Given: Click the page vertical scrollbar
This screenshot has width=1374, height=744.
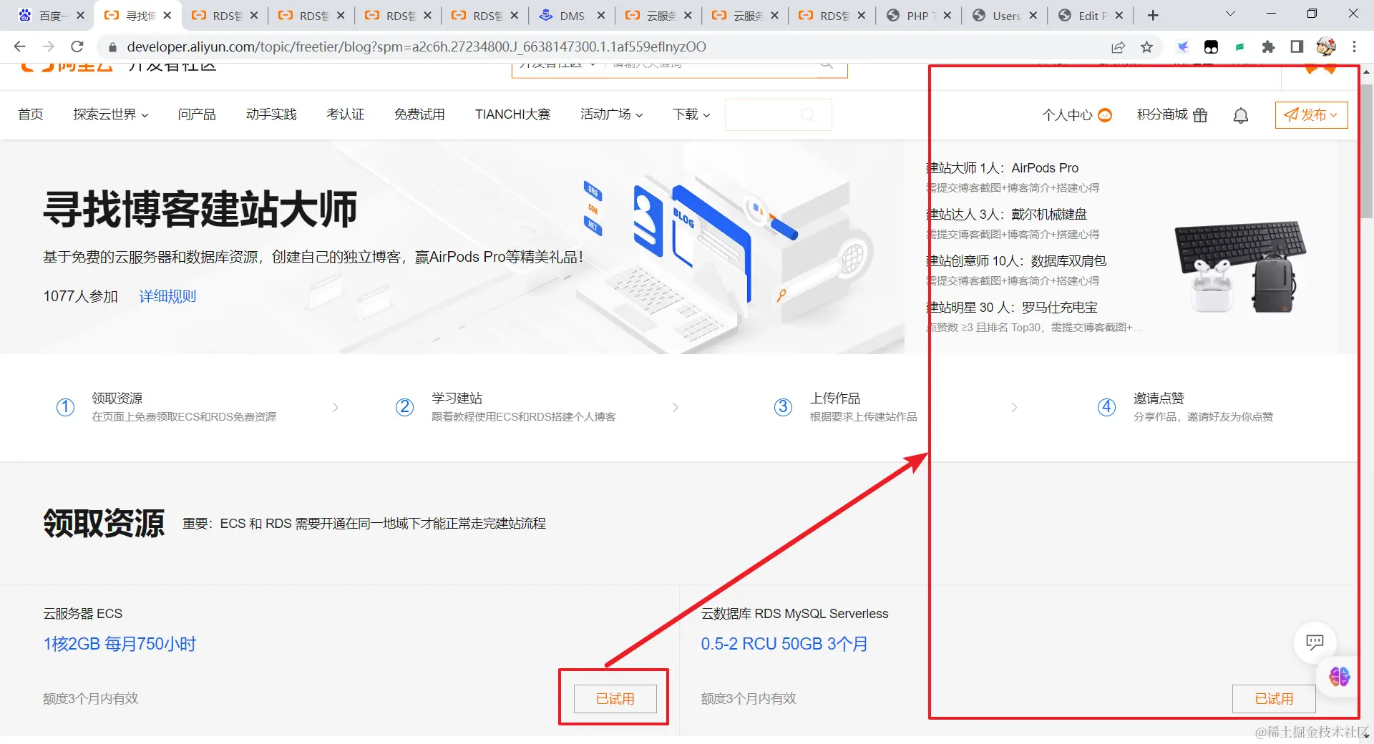Looking at the screenshot, I should coord(1366,150).
